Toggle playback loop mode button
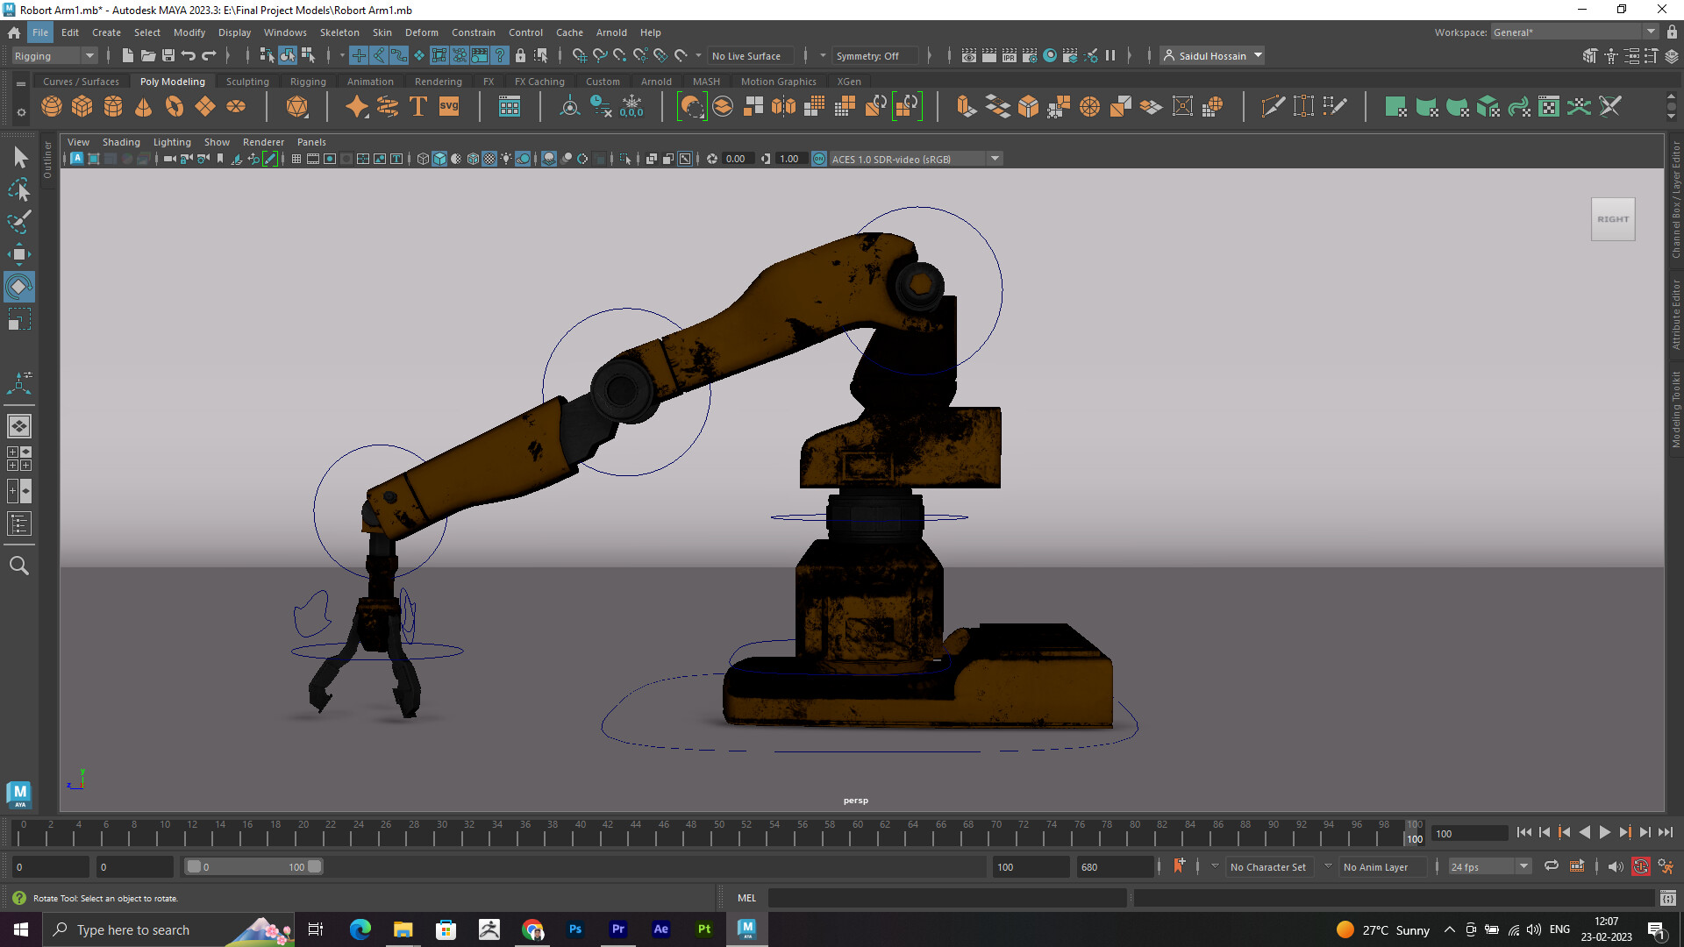Image resolution: width=1684 pixels, height=947 pixels. [1552, 866]
